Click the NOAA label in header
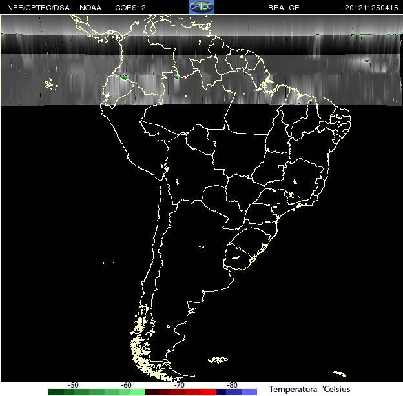 tap(90, 8)
